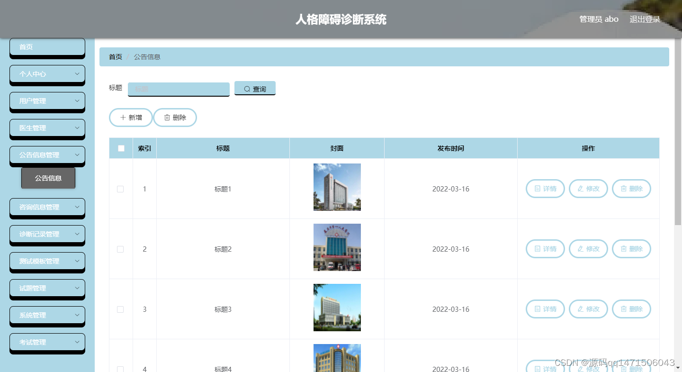The image size is (682, 372).
Task: Click the 标题3 title cell
Action: (x=223, y=309)
